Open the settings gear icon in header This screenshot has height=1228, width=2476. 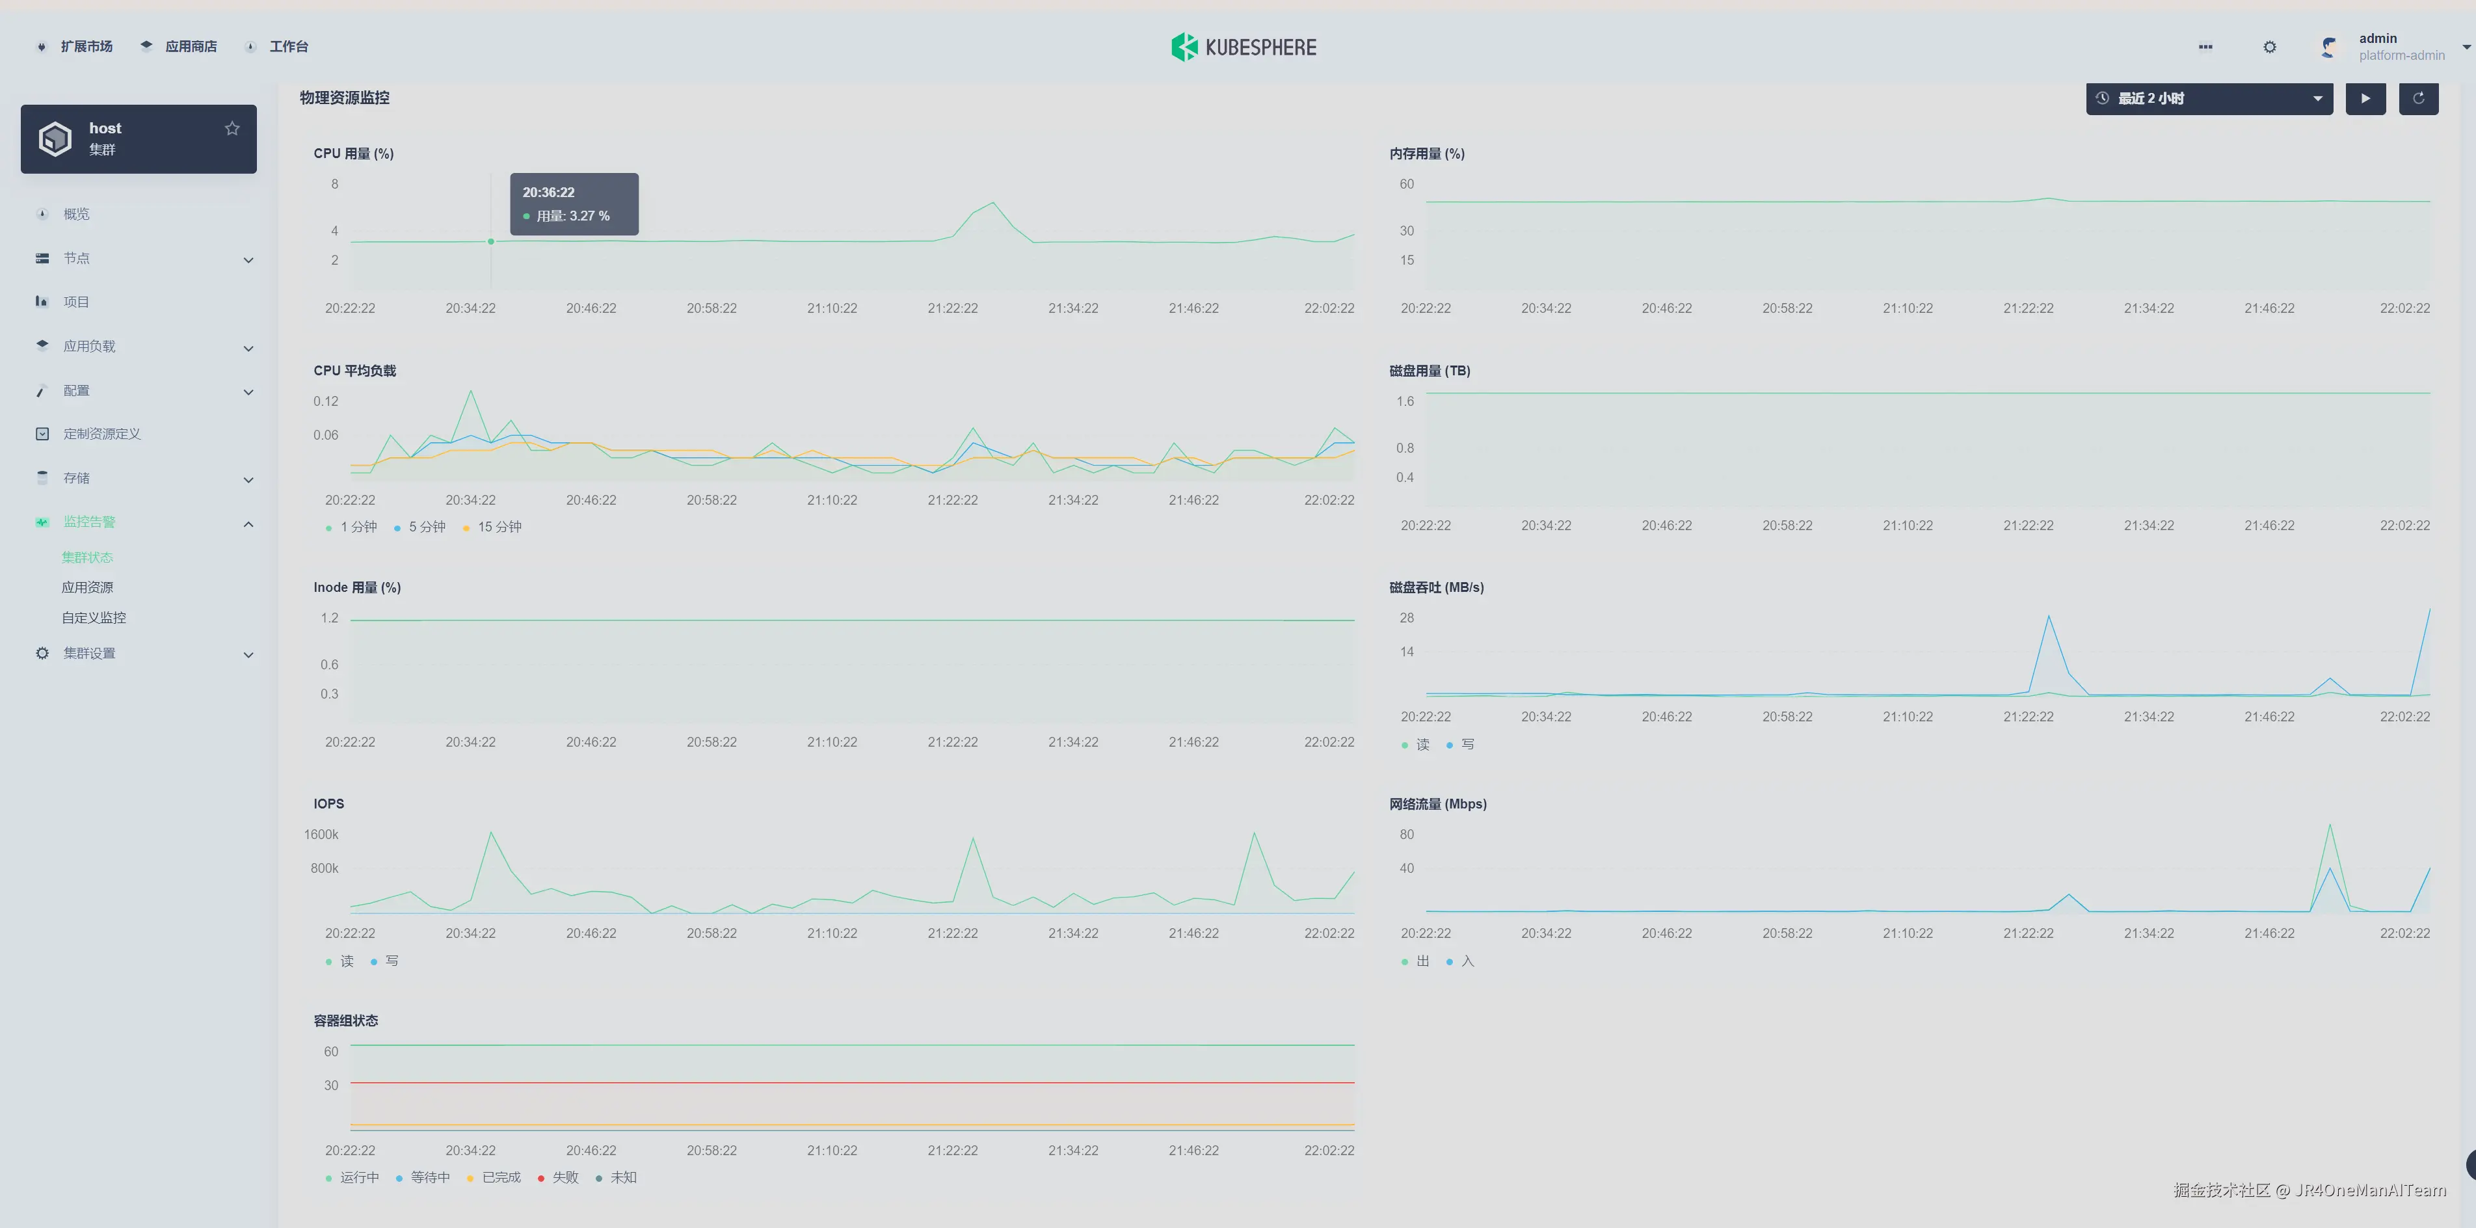click(2269, 47)
